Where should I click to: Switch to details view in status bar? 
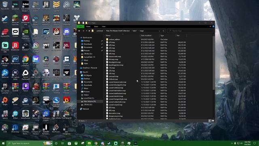click(x=210, y=121)
